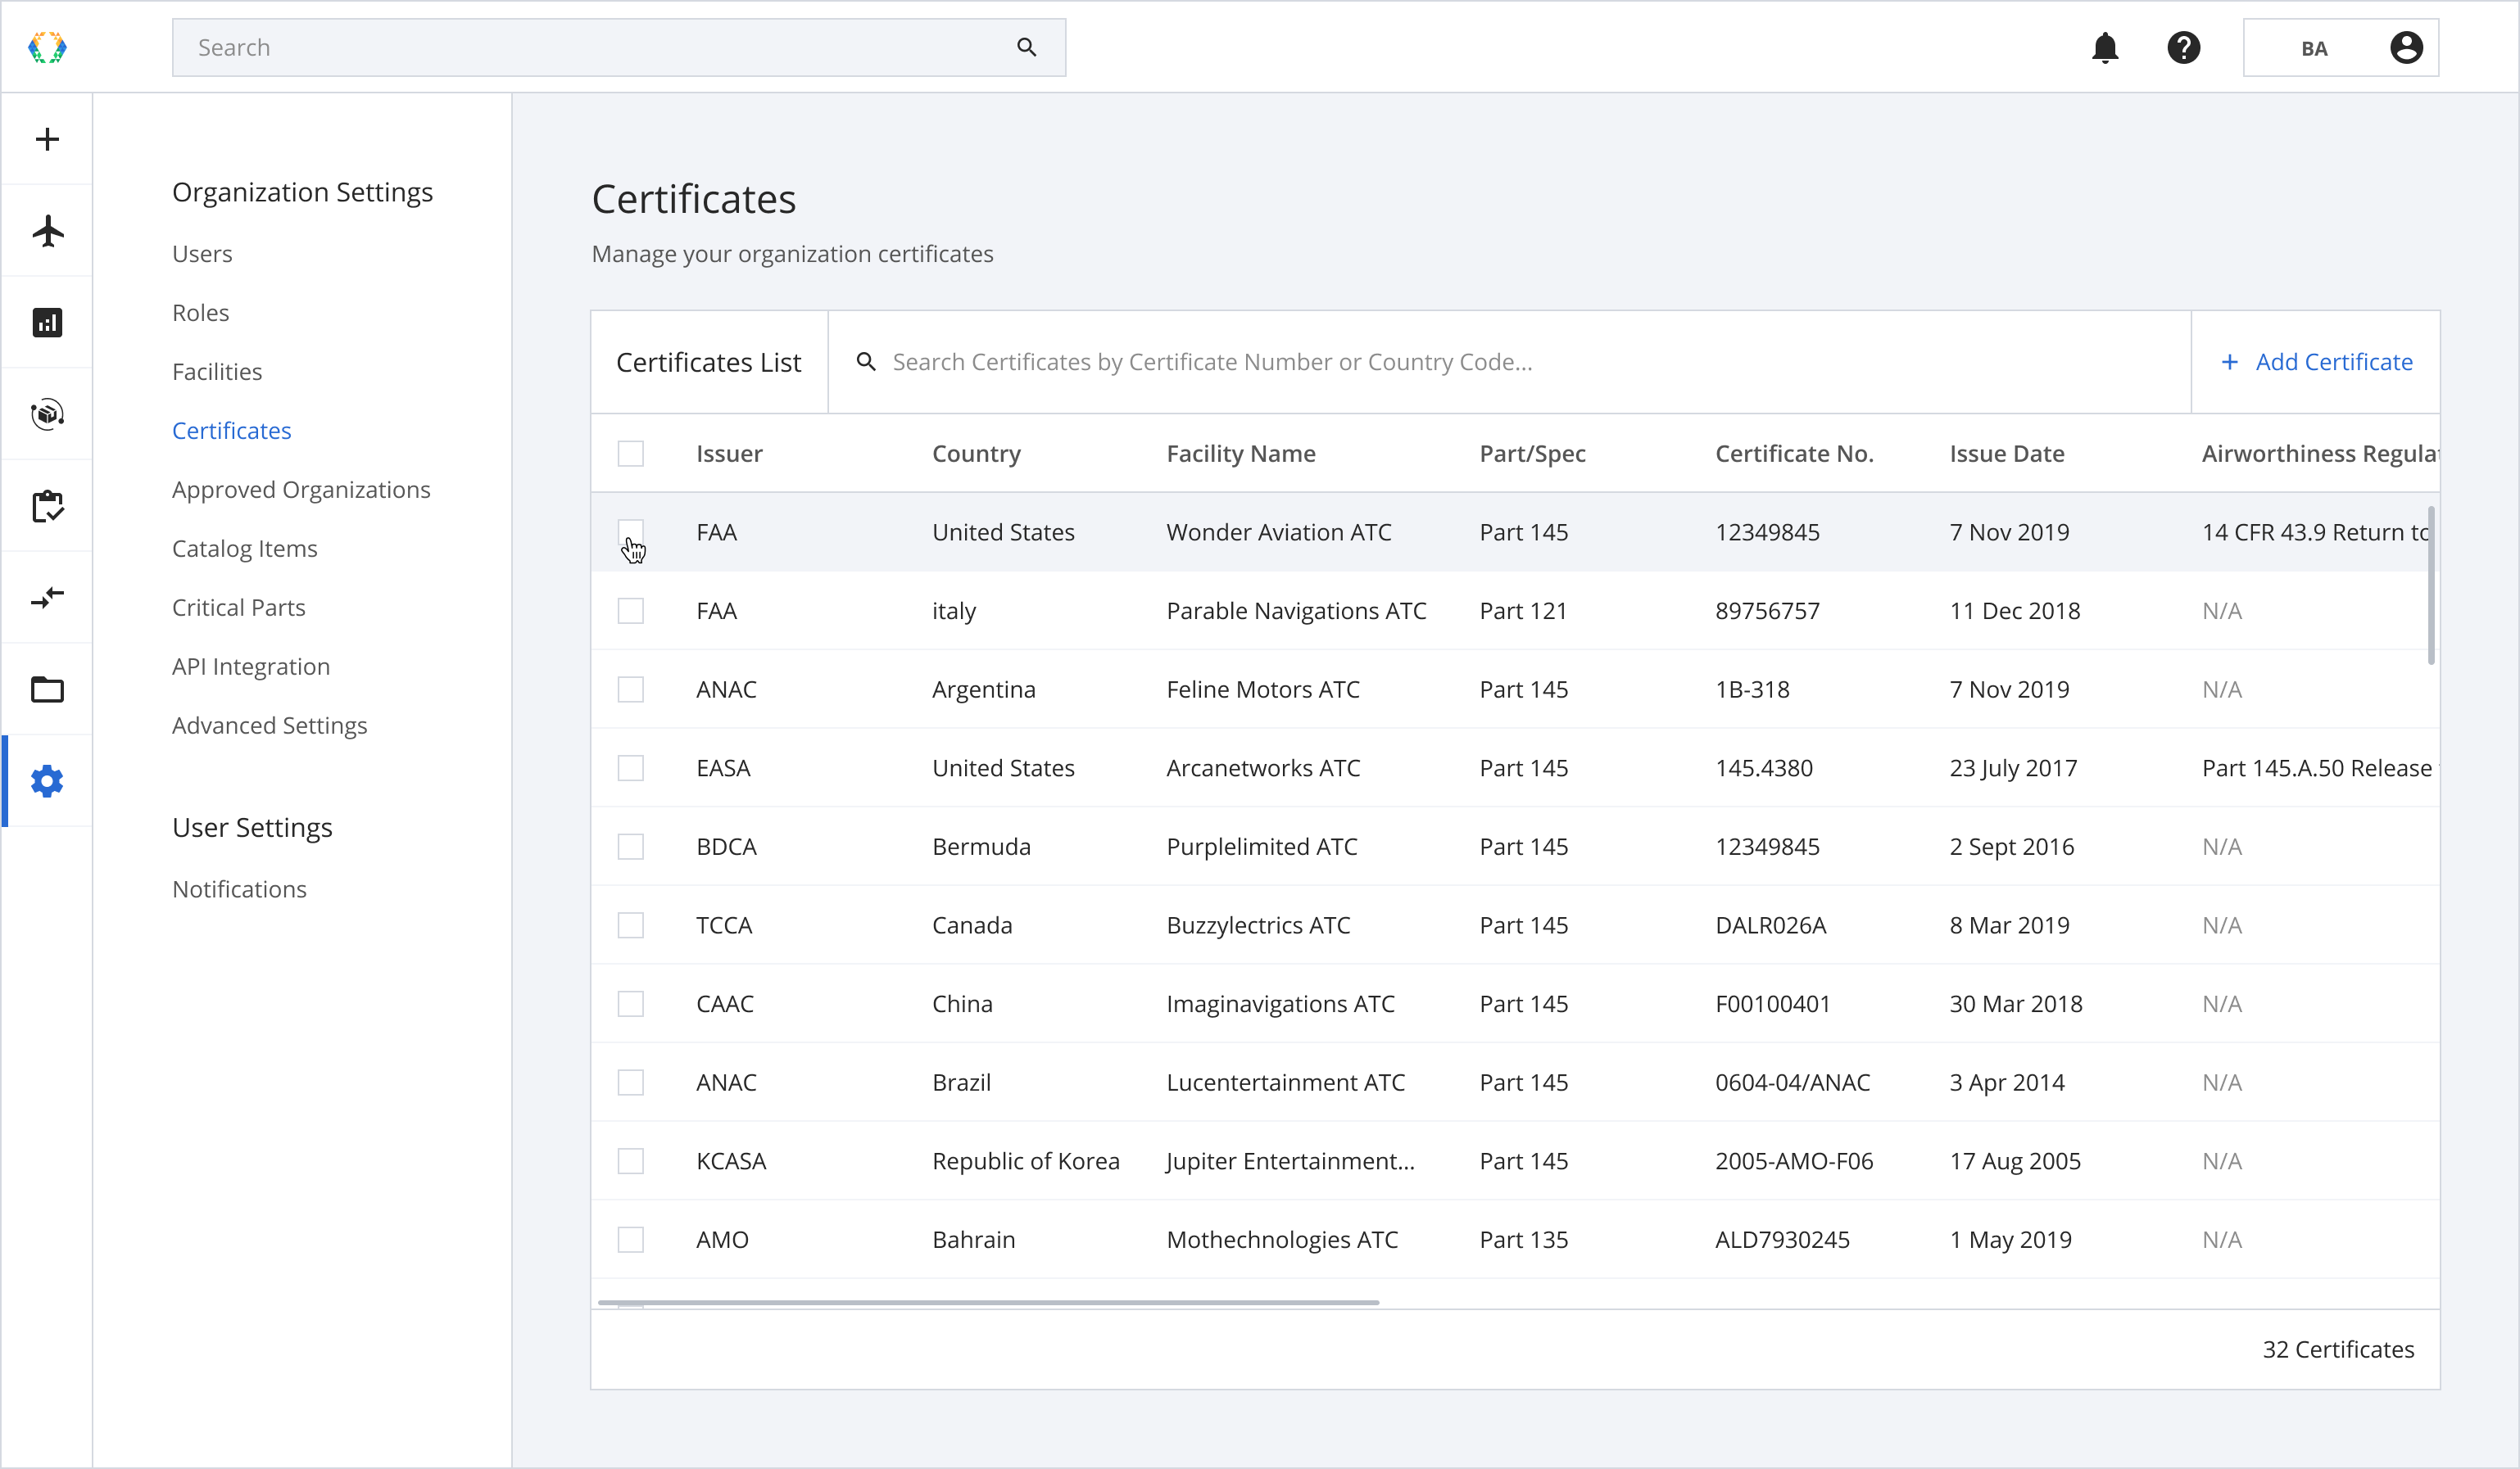Click the table horizontal scrollbar
The image size is (2520, 1469).
click(988, 1302)
